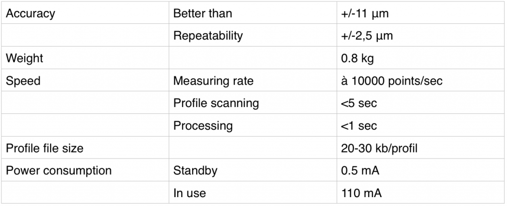This screenshot has width=507, height=206.
Task: Click the 0.5 mA value cell
Action: click(x=360, y=171)
